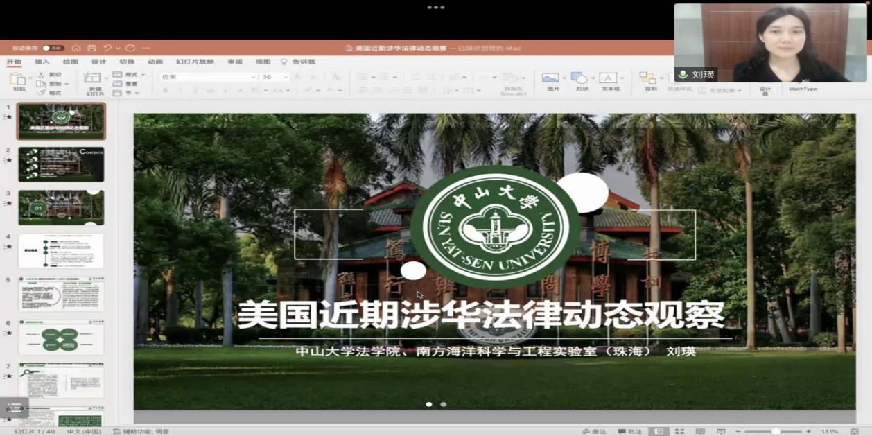Click the Sun Yat-sen University logo on slide

(495, 227)
